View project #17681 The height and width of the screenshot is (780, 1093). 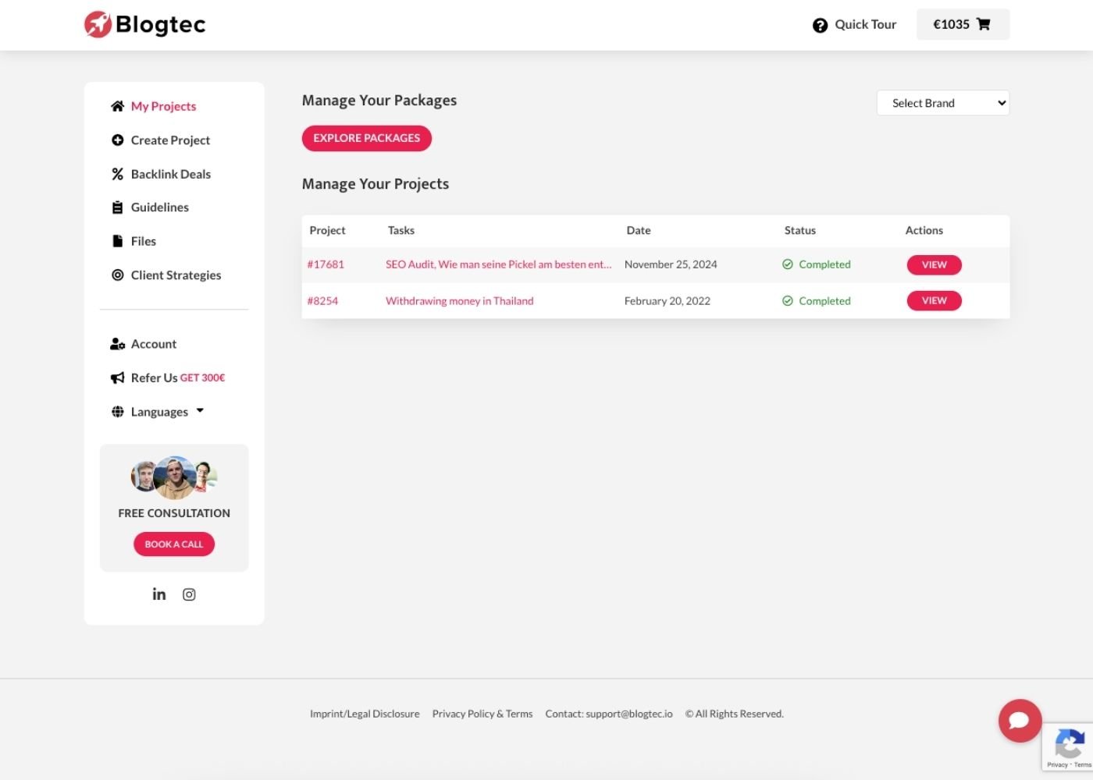point(934,264)
